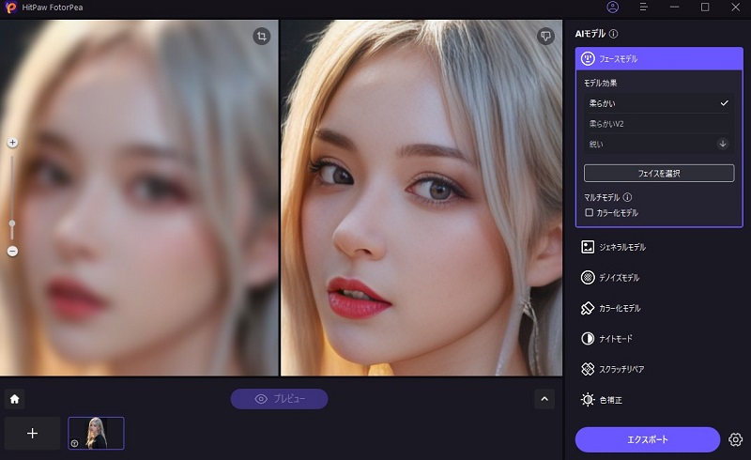Maximize the HitPaw FotorPea window

705,8
